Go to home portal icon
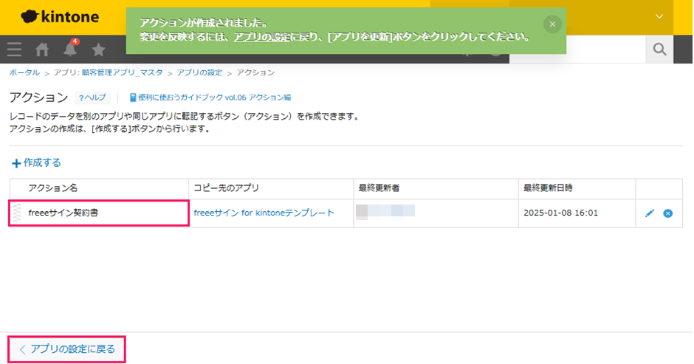This screenshot has width=694, height=364. click(x=42, y=49)
